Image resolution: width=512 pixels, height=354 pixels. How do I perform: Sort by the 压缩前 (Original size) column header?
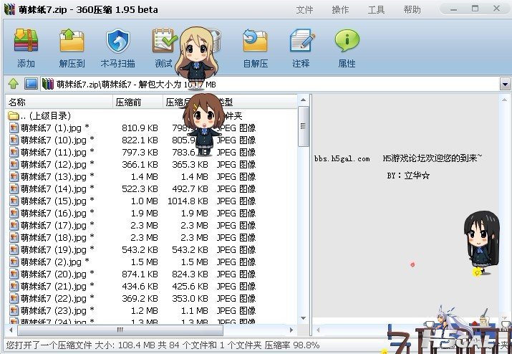pos(137,102)
